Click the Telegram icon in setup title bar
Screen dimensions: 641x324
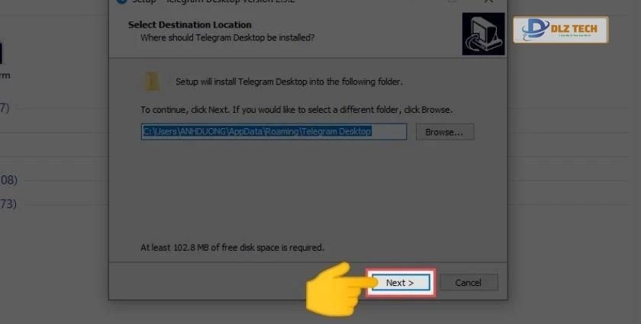click(122, 2)
